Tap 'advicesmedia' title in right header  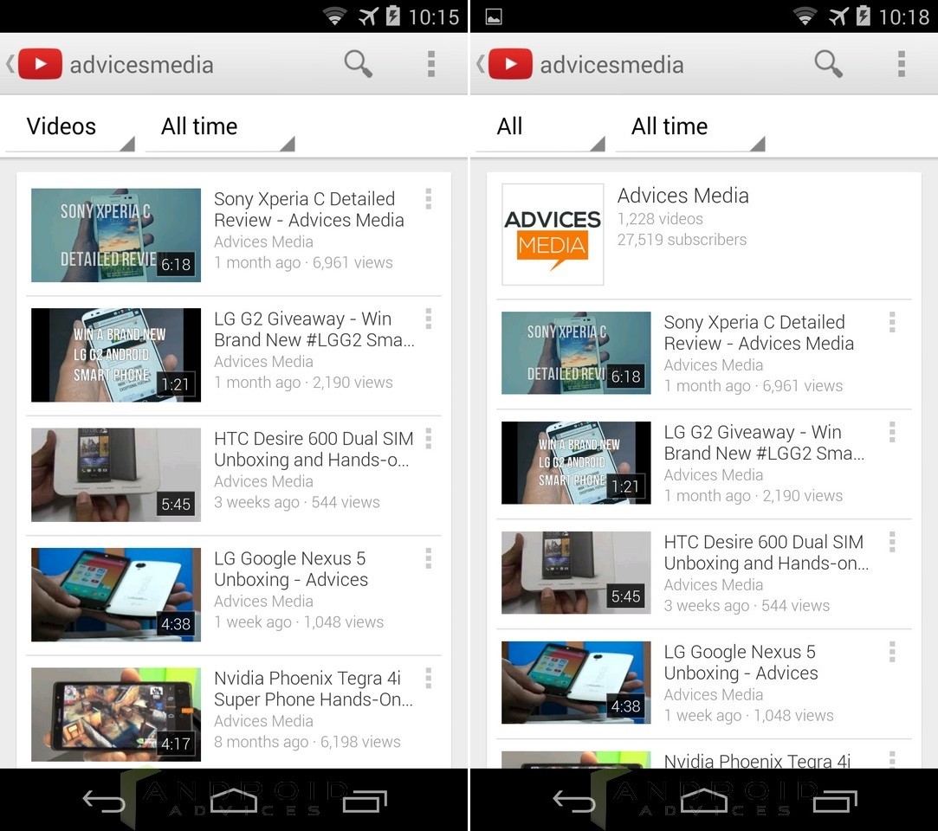coord(612,65)
